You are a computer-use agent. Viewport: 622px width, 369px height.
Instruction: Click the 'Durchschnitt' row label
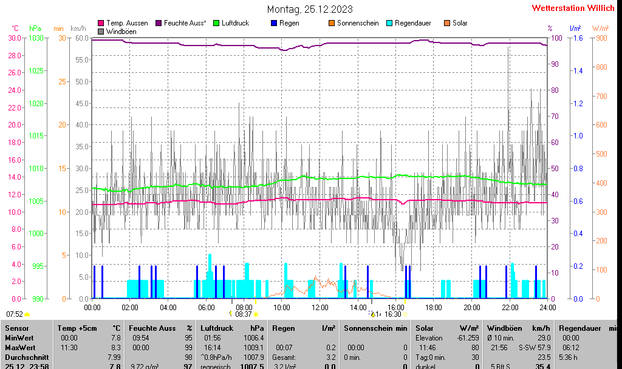click(x=27, y=357)
